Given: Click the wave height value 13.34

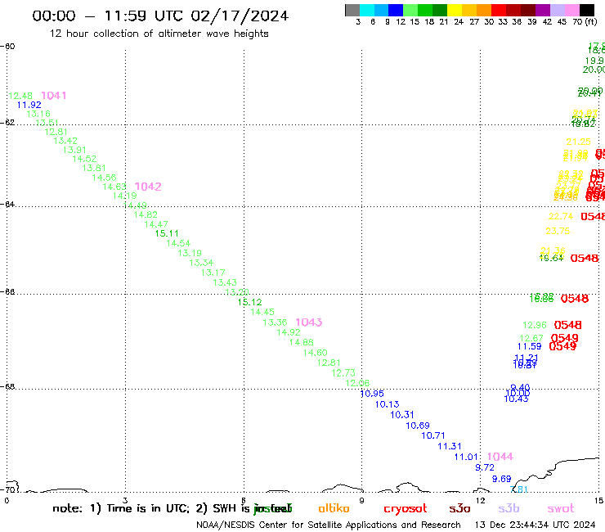Looking at the screenshot, I should click(201, 263).
